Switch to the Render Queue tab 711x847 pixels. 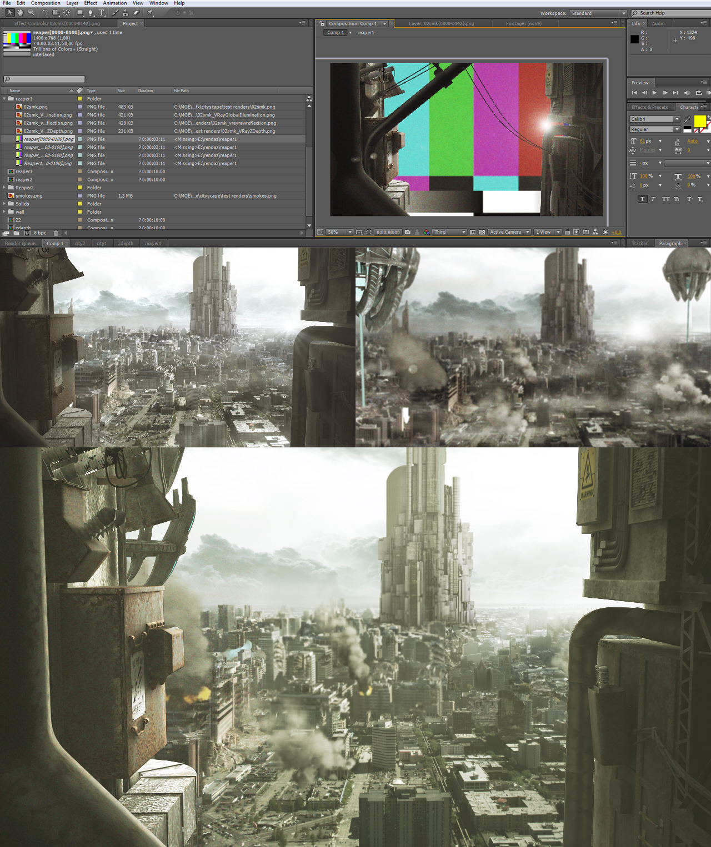pos(20,243)
